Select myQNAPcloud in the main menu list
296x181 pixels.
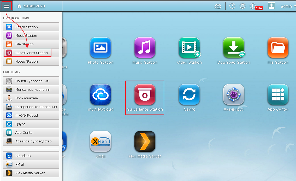[31, 115]
